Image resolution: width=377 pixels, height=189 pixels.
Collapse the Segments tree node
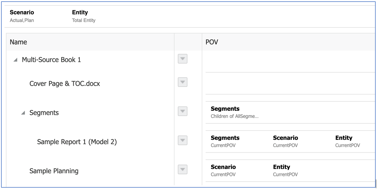point(23,113)
